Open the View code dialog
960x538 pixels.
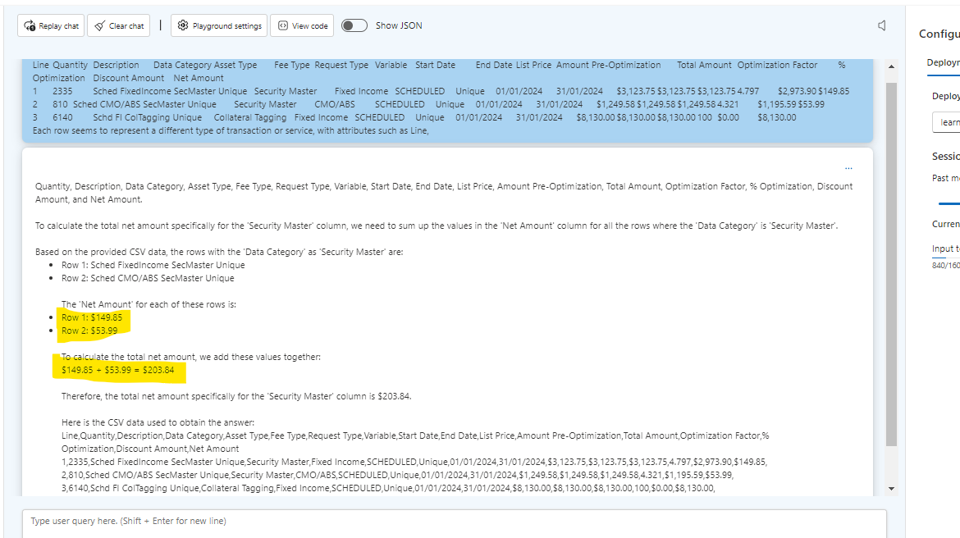tap(302, 25)
